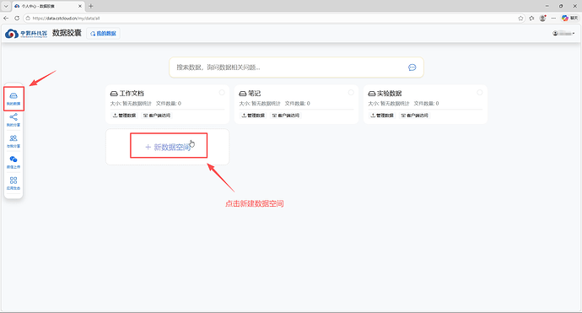The height and width of the screenshot is (313, 582).
Task: Select the 工作文档 card radio circle
Action: [x=222, y=93]
